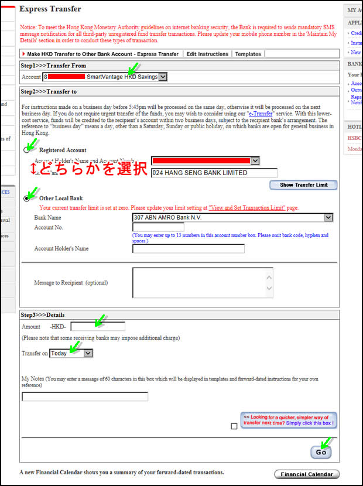
Task: Click the 024 HANG SENG BANK LIMITED field
Action: coord(214,173)
